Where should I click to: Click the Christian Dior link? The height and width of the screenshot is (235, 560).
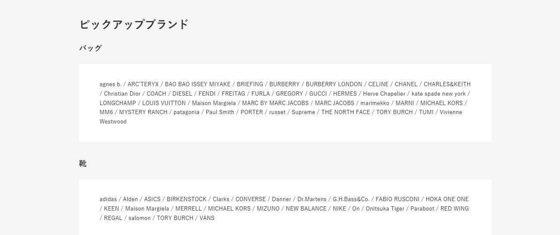(x=122, y=94)
